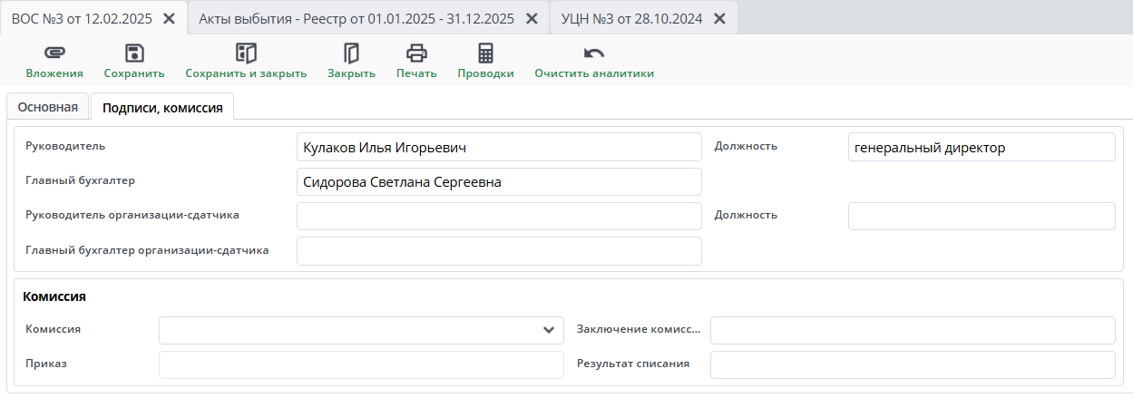This screenshot has height=398, width=1133.
Task: Click the Вложения paperclip icon
Action: [54, 53]
